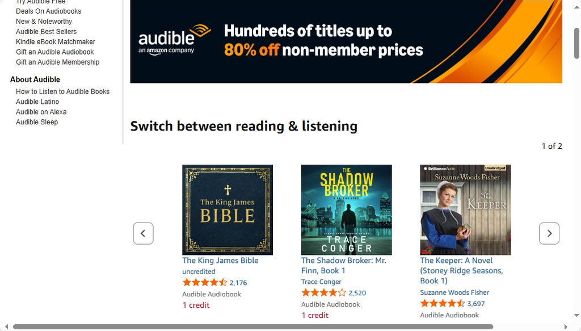Click the previous carousel arrow button

point(143,233)
